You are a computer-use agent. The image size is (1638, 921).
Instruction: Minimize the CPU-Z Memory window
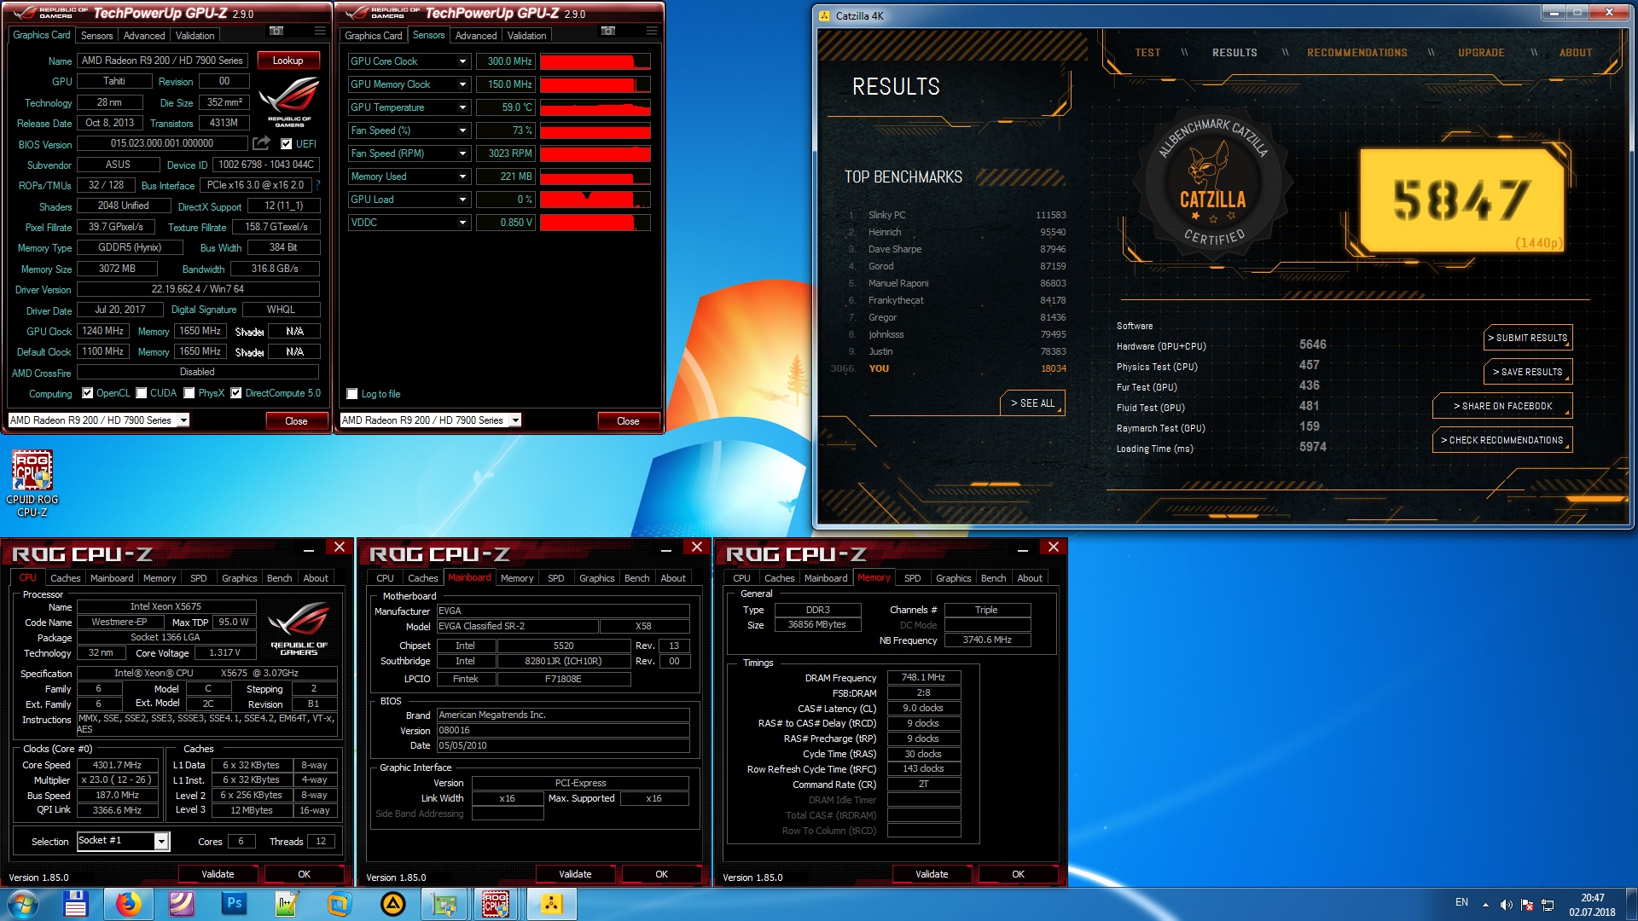pos(1022,548)
